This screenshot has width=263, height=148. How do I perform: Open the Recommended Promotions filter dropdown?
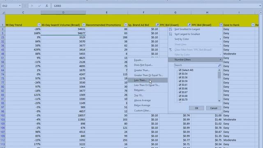pos(126,25)
